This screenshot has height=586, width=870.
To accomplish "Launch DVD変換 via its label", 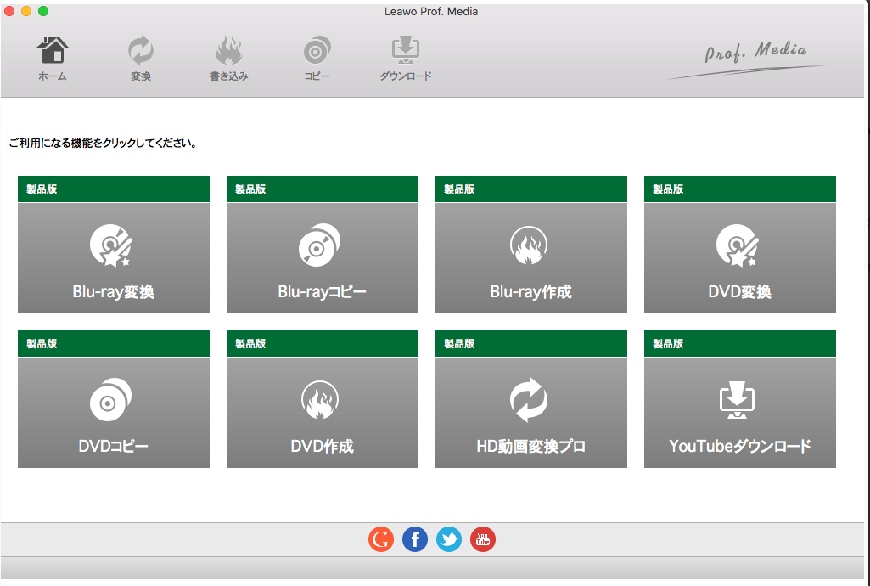I will 739,292.
